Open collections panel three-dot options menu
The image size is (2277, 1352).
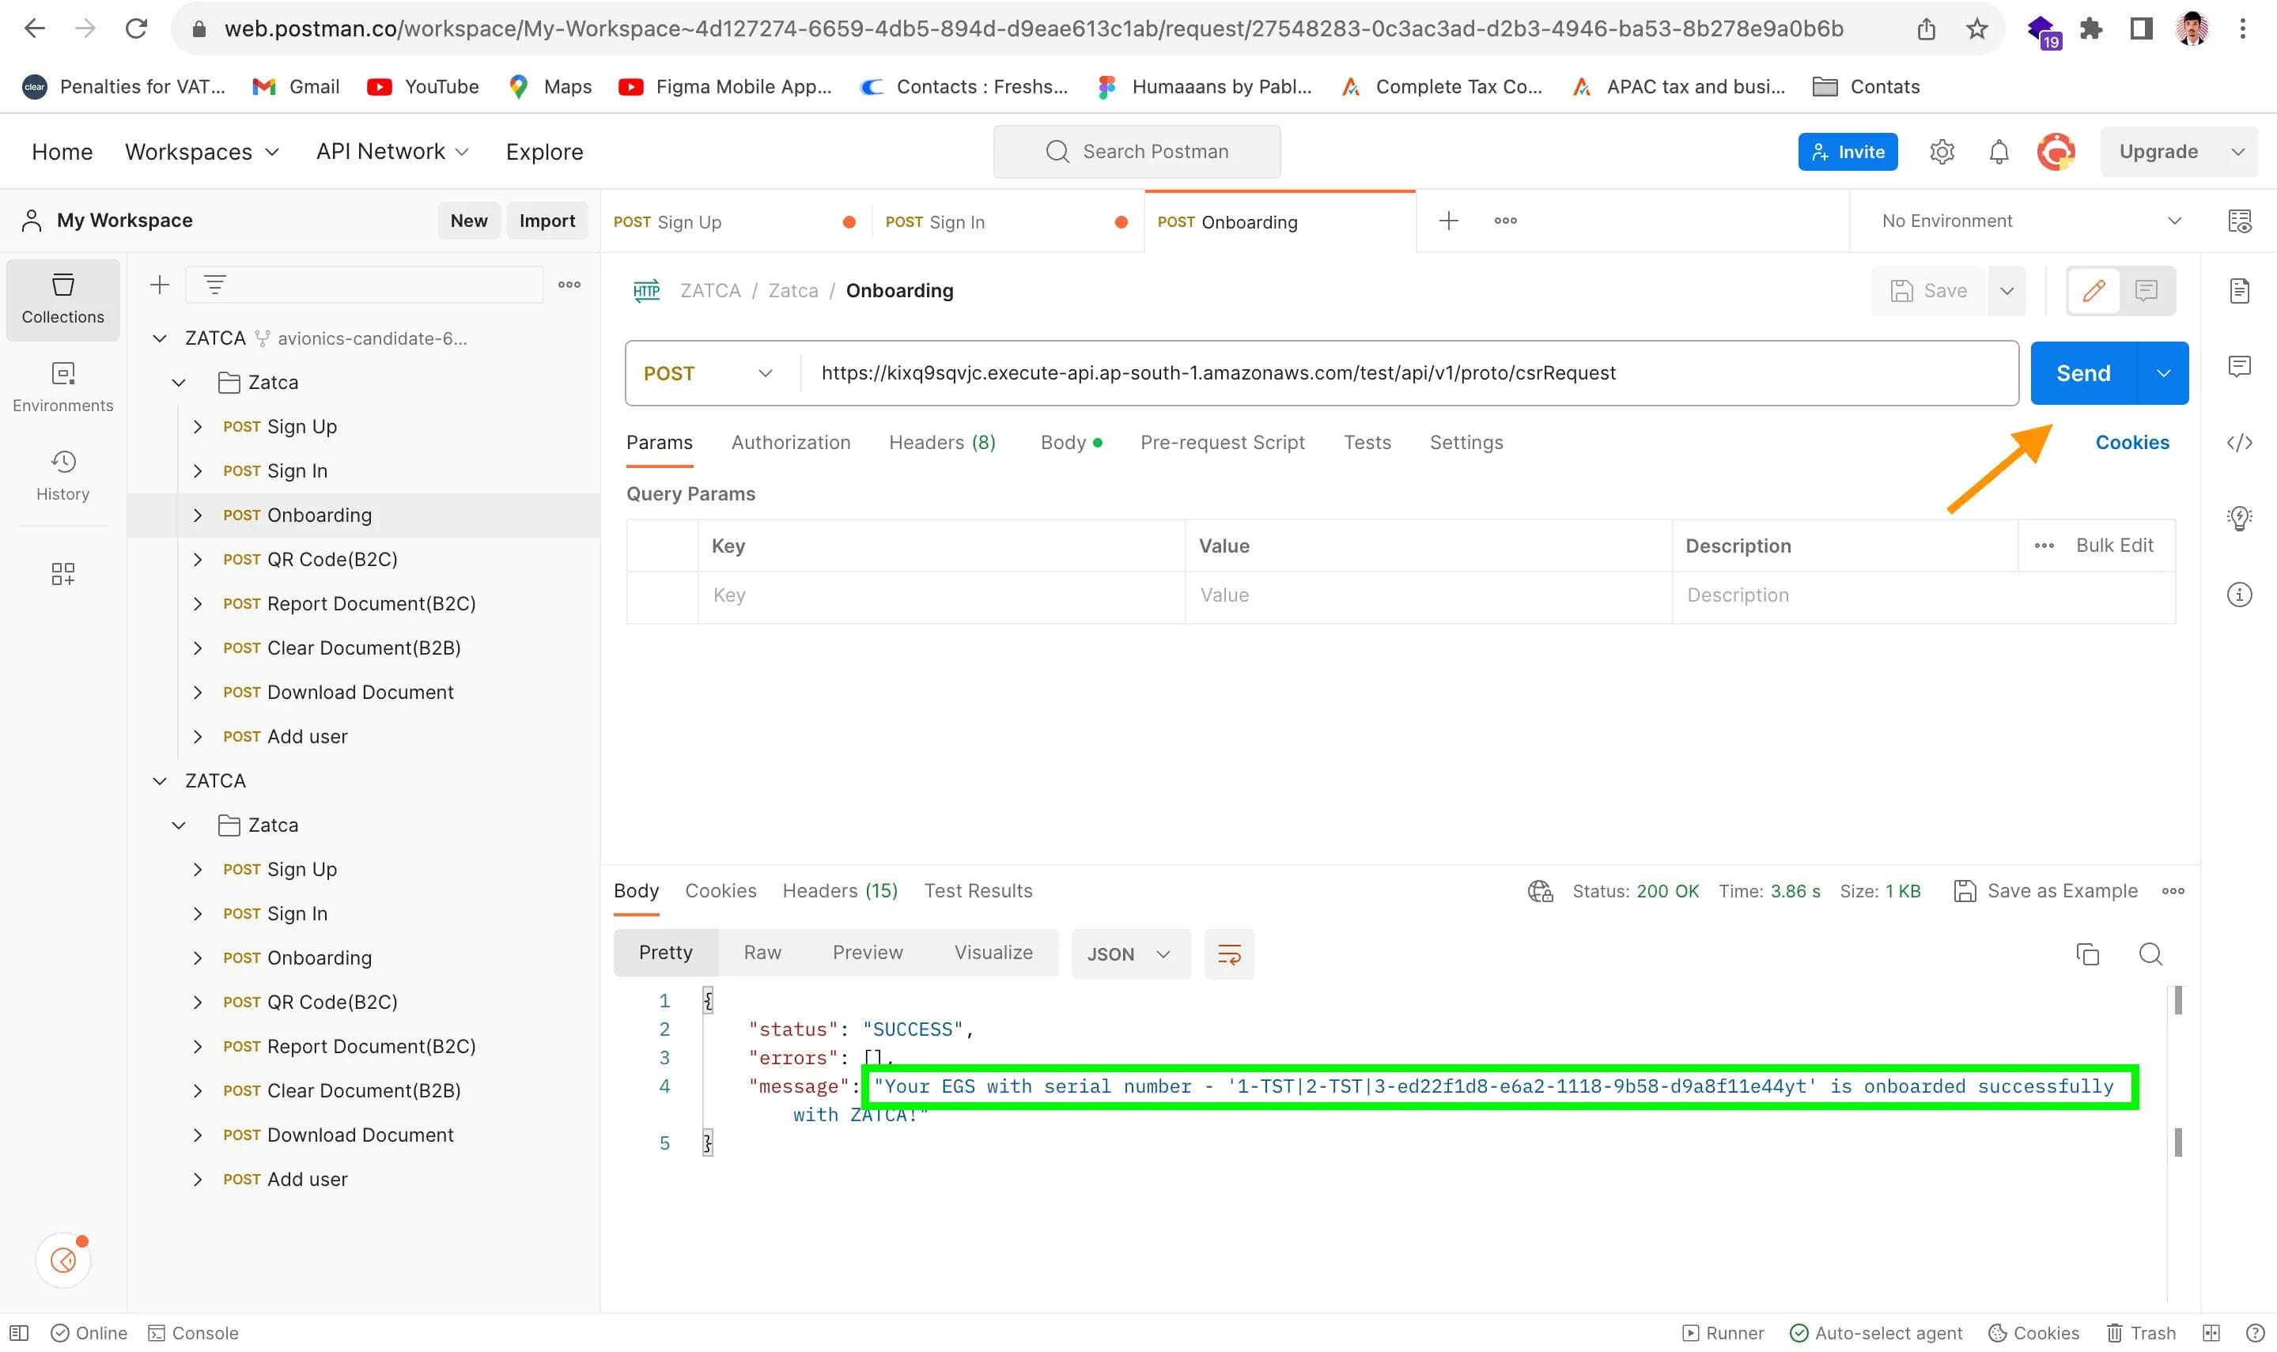569,285
